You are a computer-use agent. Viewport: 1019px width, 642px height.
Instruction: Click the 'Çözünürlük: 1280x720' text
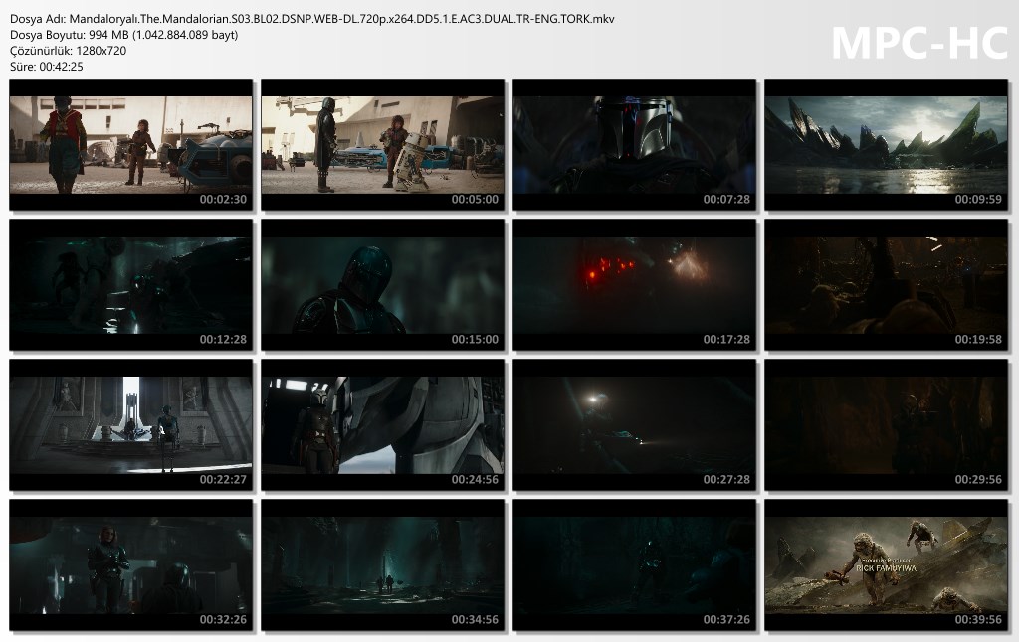point(69,51)
